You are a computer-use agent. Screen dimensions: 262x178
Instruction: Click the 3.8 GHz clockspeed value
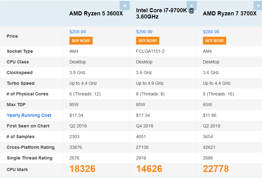pos(77,73)
